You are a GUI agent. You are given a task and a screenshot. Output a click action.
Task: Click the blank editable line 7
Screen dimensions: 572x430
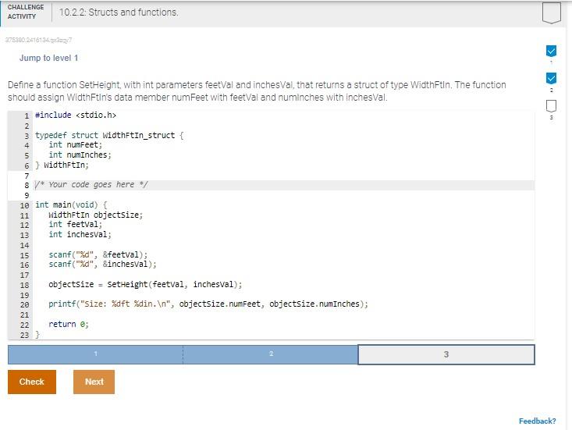click(285, 176)
